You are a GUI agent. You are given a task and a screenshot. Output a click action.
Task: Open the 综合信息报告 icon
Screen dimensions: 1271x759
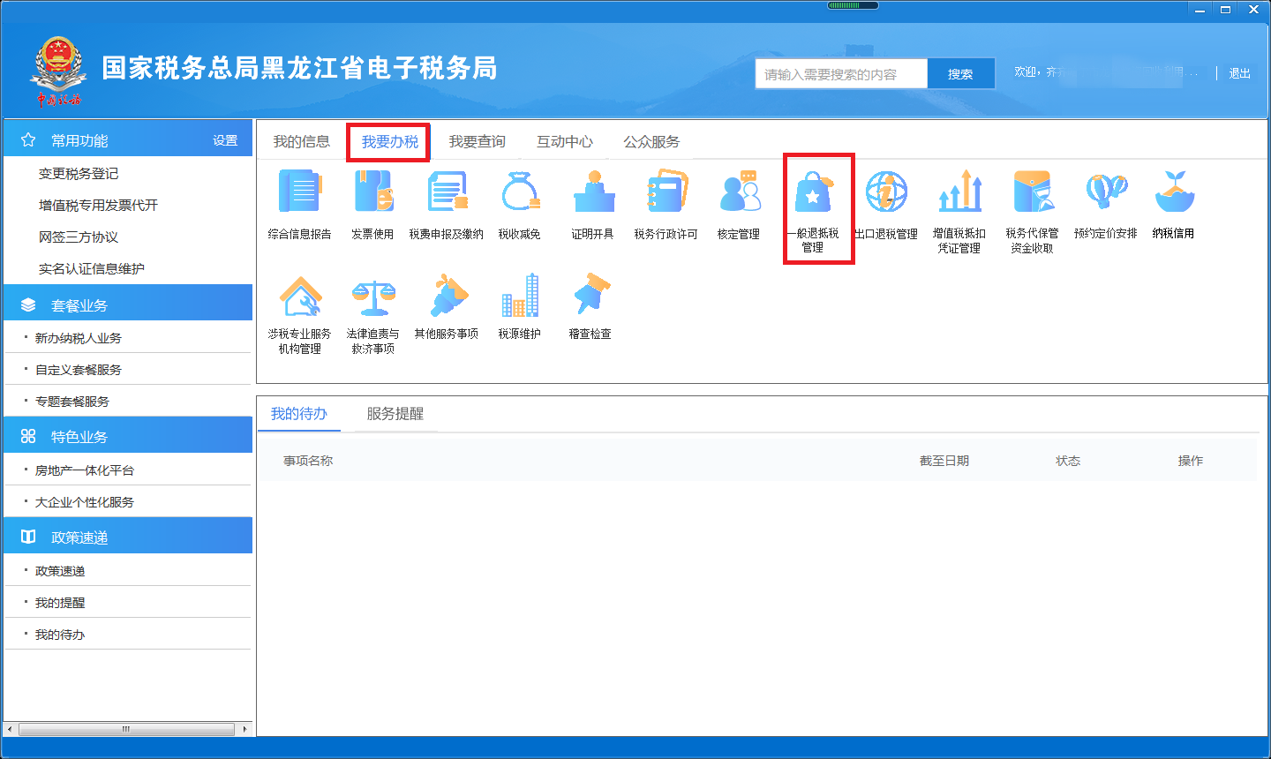[x=300, y=193]
